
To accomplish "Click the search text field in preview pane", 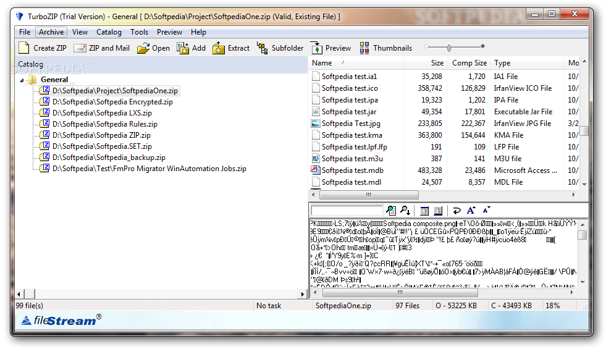I will (347, 210).
